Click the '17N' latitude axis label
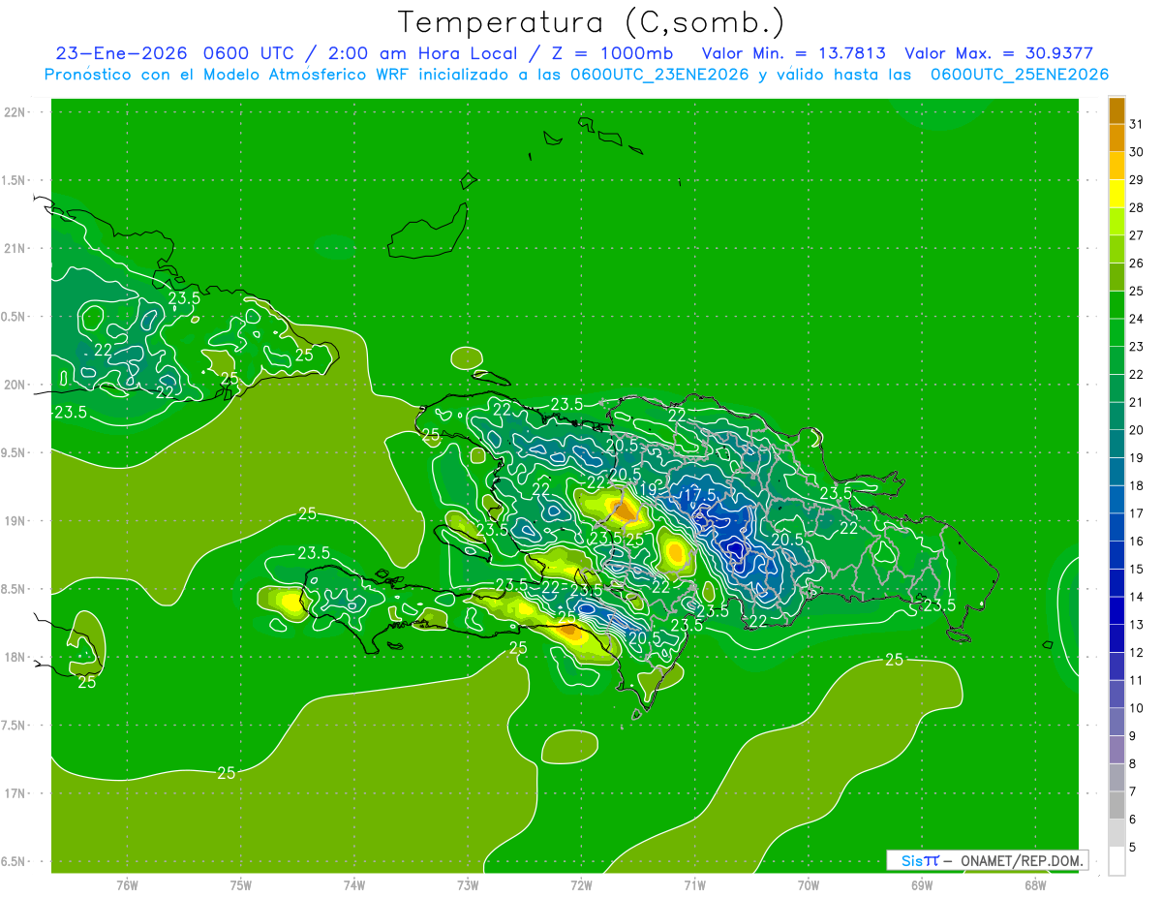The image size is (1162, 898). 15,793
